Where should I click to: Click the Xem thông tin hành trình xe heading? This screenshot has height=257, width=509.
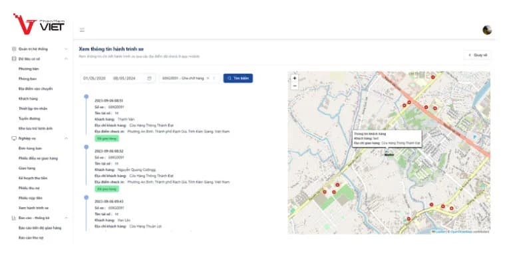tap(111, 49)
